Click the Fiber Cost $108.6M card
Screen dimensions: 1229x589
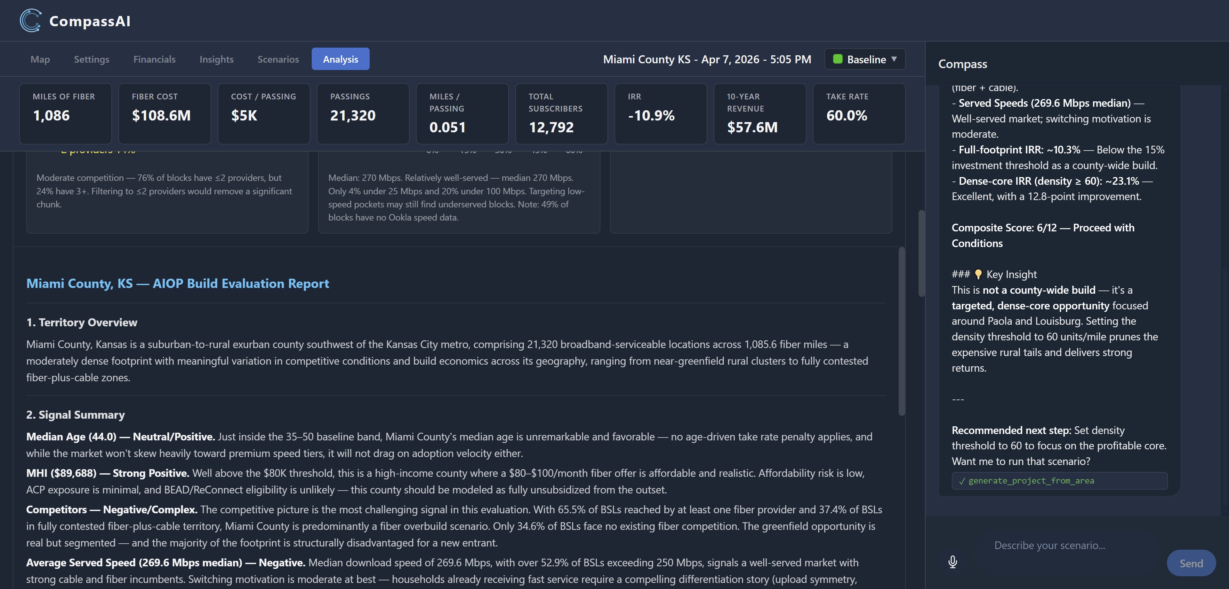click(165, 113)
